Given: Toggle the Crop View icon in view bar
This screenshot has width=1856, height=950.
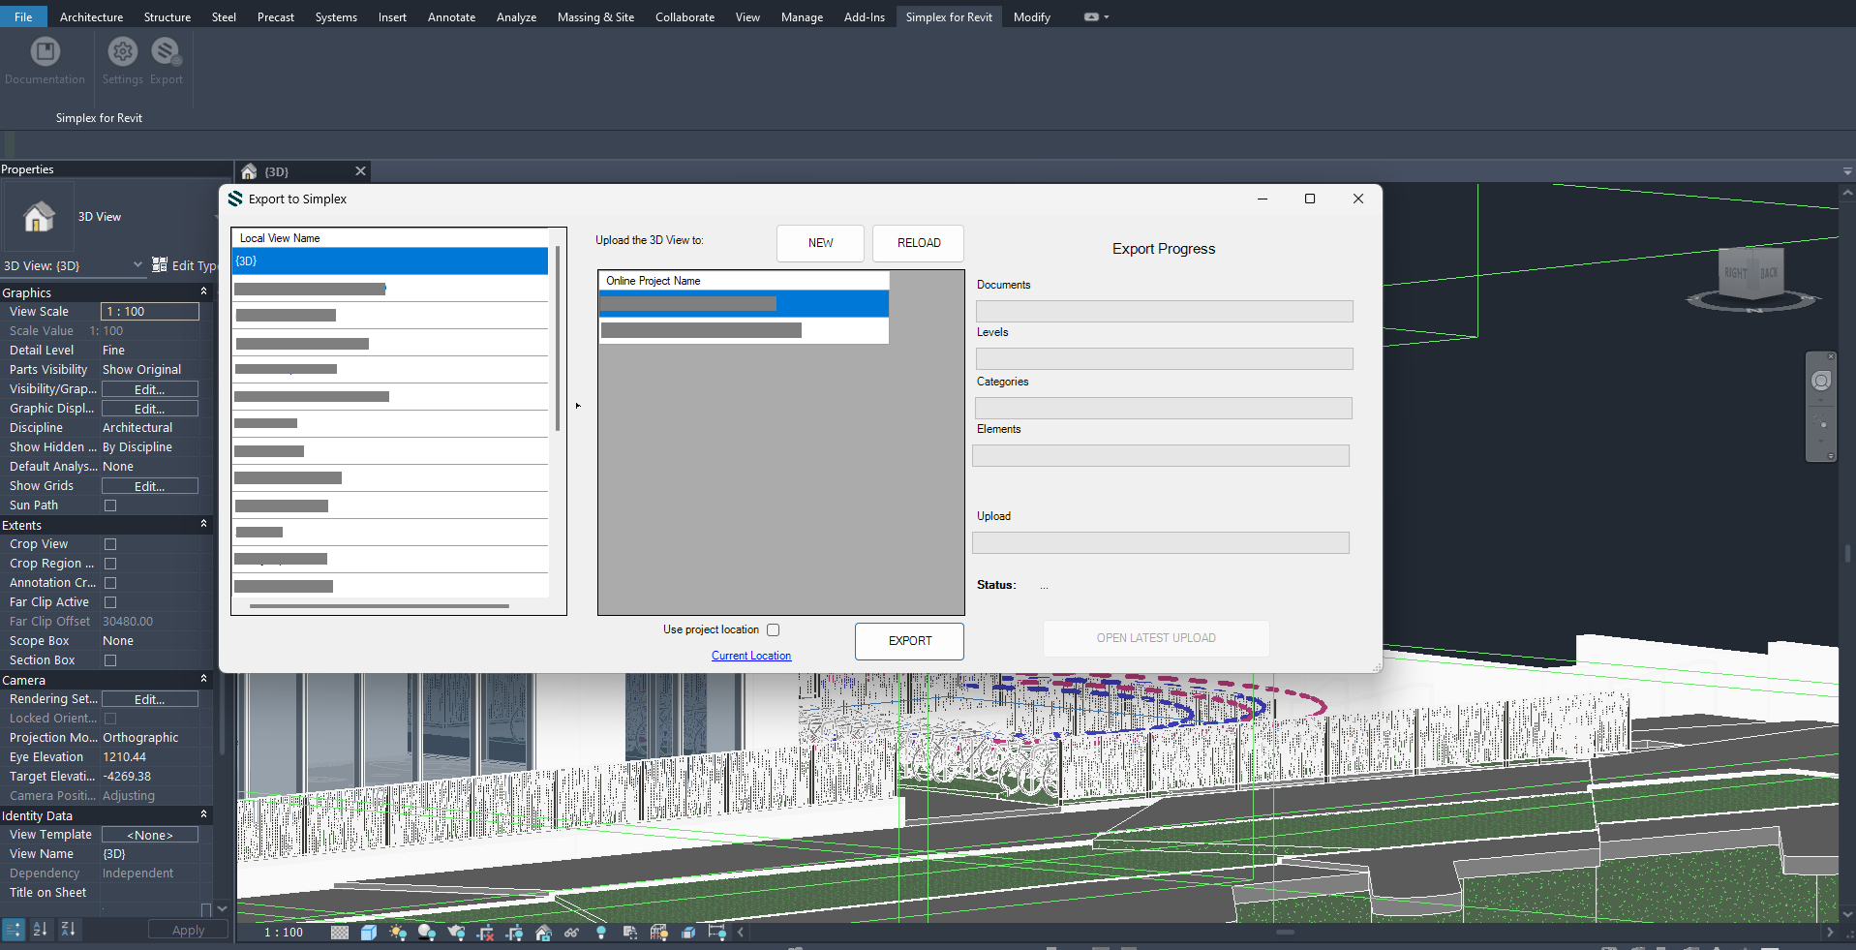Looking at the screenshot, I should [485, 933].
